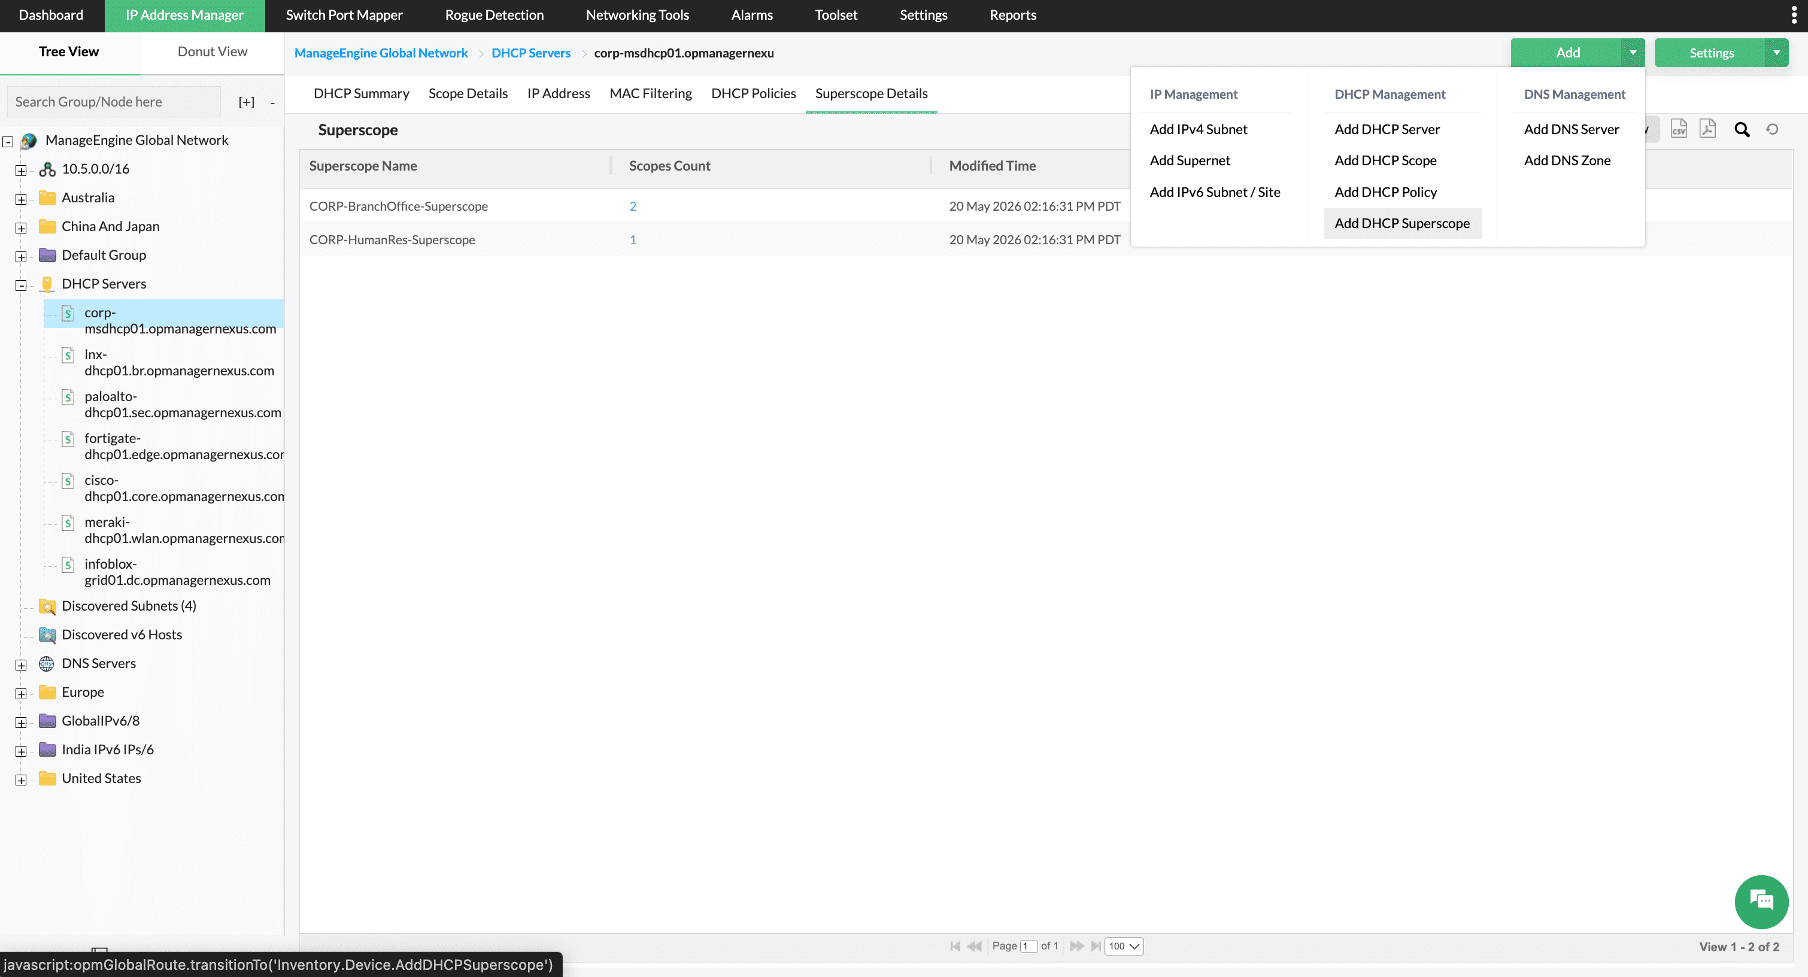Expand the DNS Servers tree node
This screenshot has height=977, width=1808.
click(x=21, y=665)
